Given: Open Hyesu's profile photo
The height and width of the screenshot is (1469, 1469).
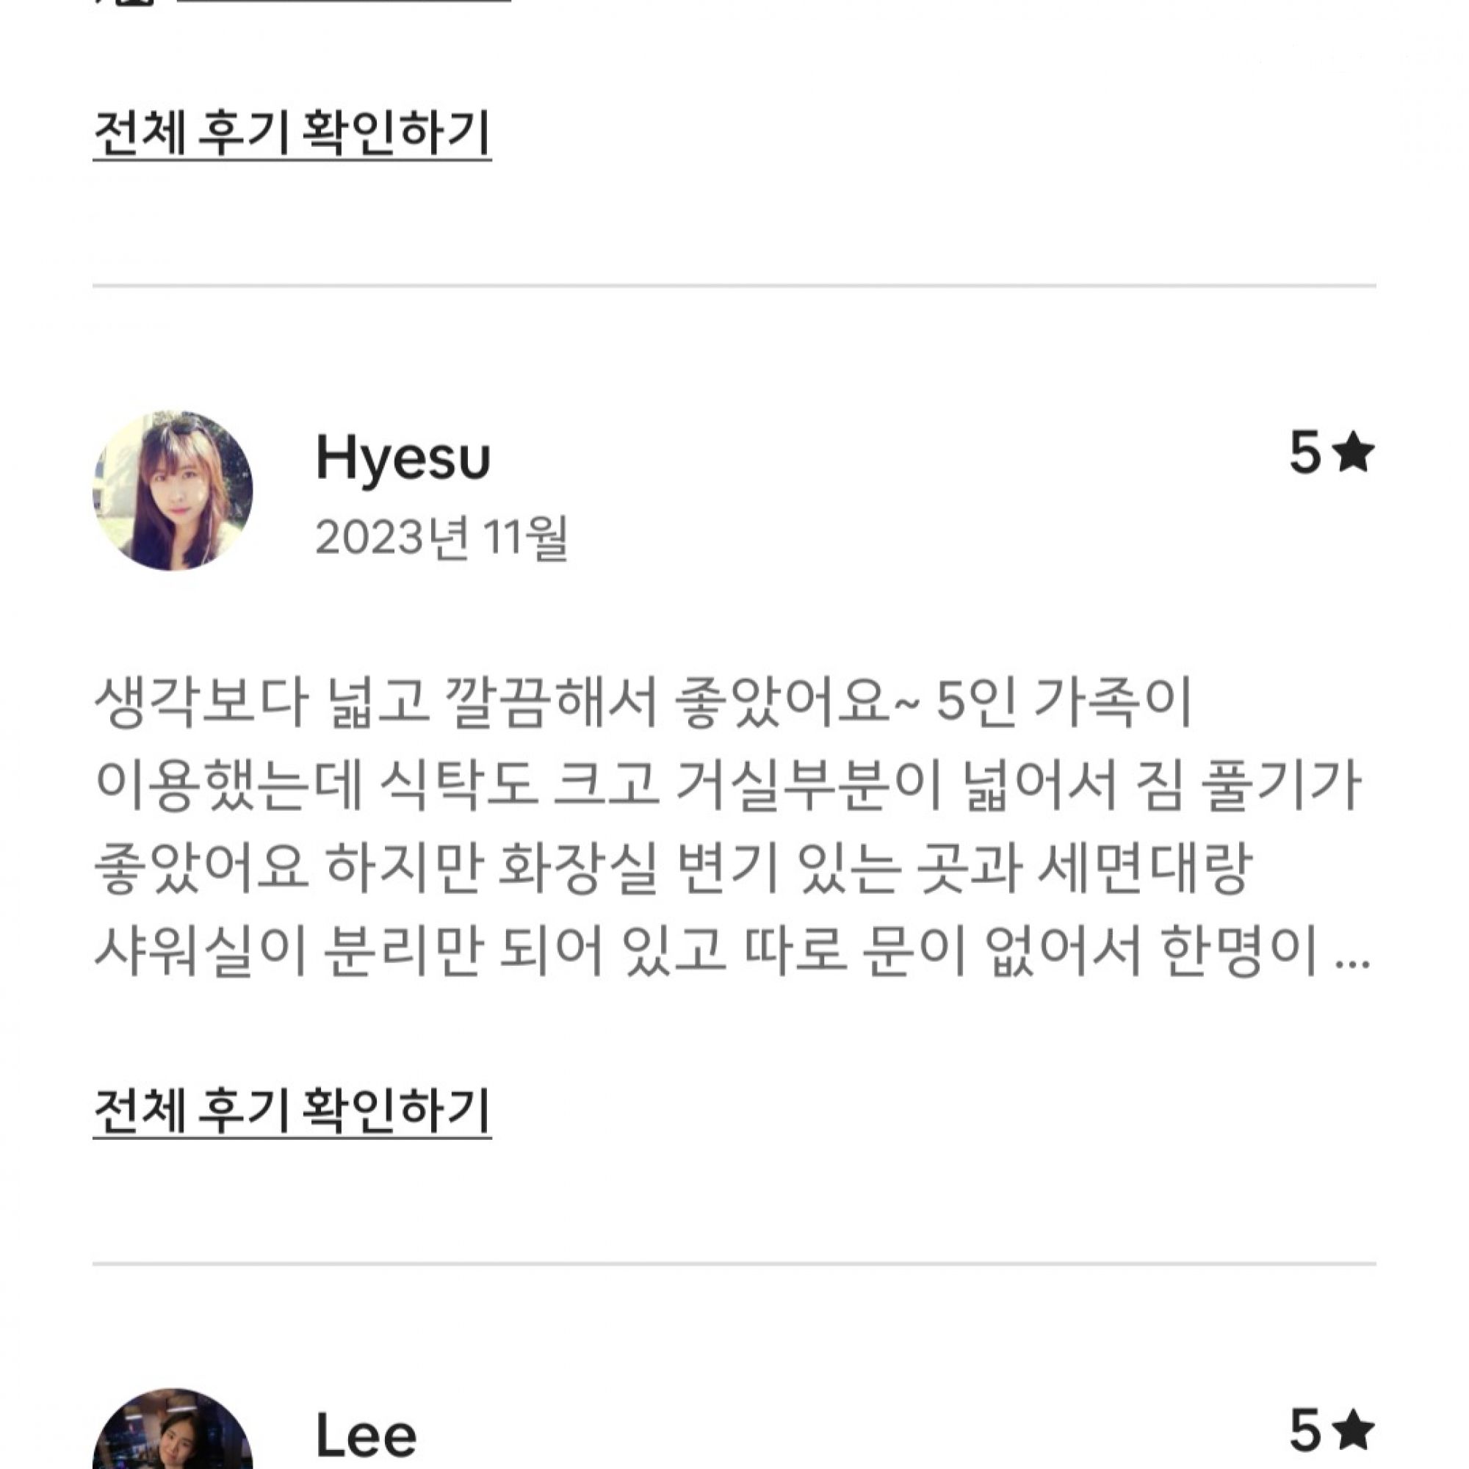Looking at the screenshot, I should pyautogui.click(x=173, y=491).
